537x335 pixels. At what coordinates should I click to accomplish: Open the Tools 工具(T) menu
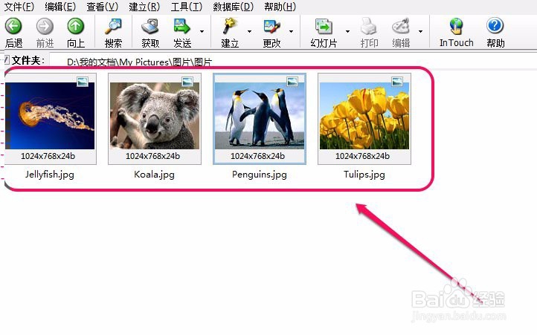[187, 7]
